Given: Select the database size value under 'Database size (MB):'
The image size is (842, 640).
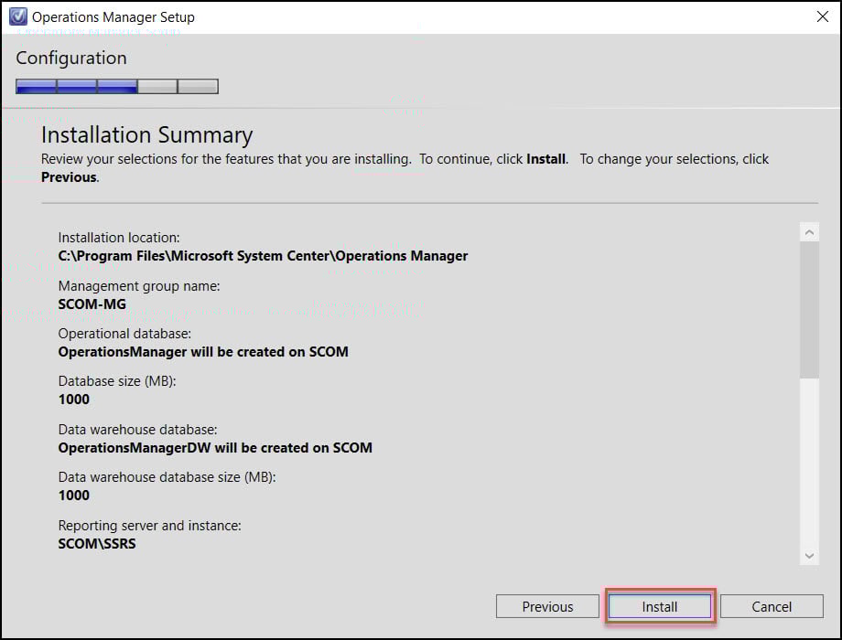Looking at the screenshot, I should click(73, 400).
